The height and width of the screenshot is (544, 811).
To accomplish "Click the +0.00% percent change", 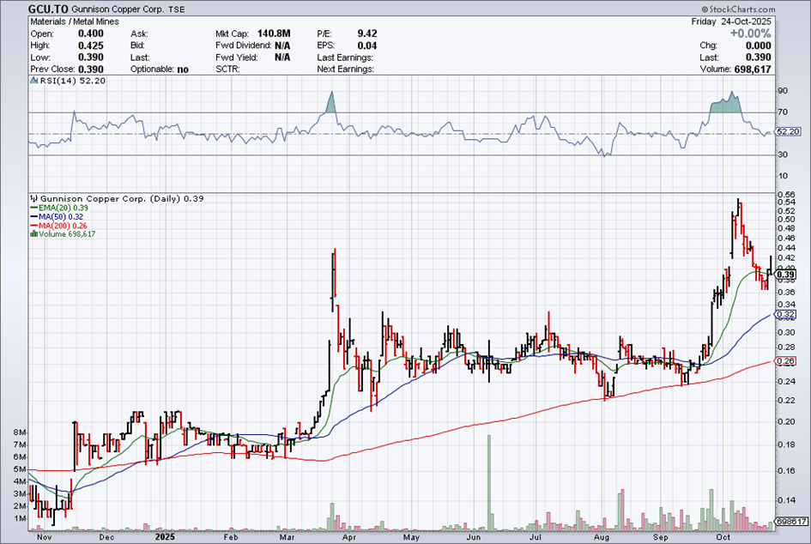I will 750,33.
